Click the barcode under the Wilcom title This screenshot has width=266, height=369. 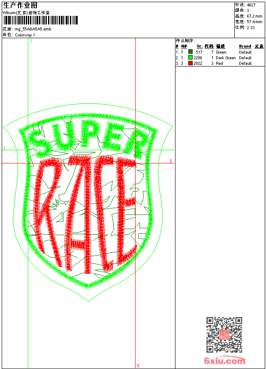[41, 21]
